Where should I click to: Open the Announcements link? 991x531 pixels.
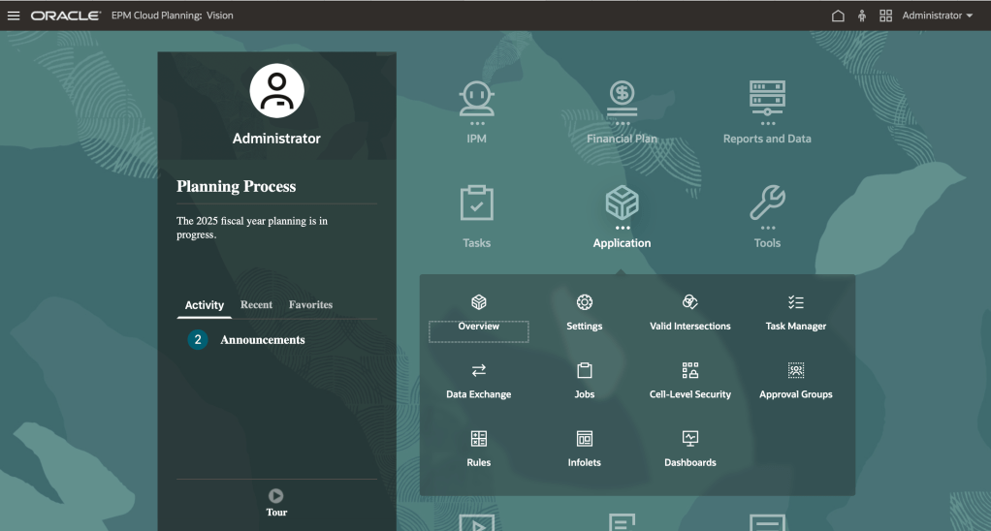point(262,340)
